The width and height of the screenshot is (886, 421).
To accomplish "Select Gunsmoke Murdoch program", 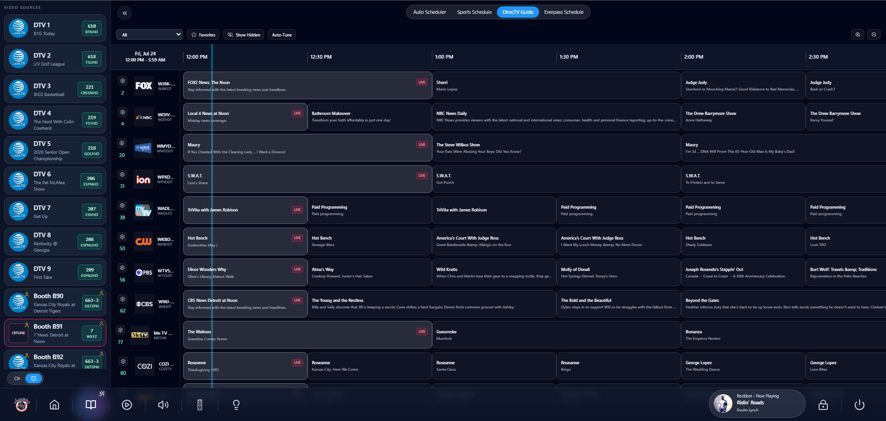I will (x=557, y=335).
